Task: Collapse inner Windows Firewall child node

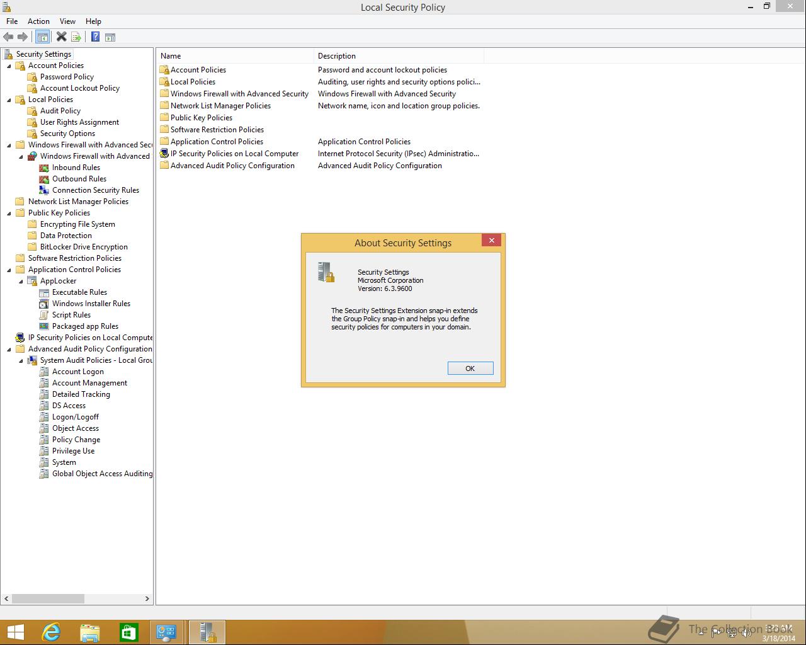Action: [x=21, y=156]
